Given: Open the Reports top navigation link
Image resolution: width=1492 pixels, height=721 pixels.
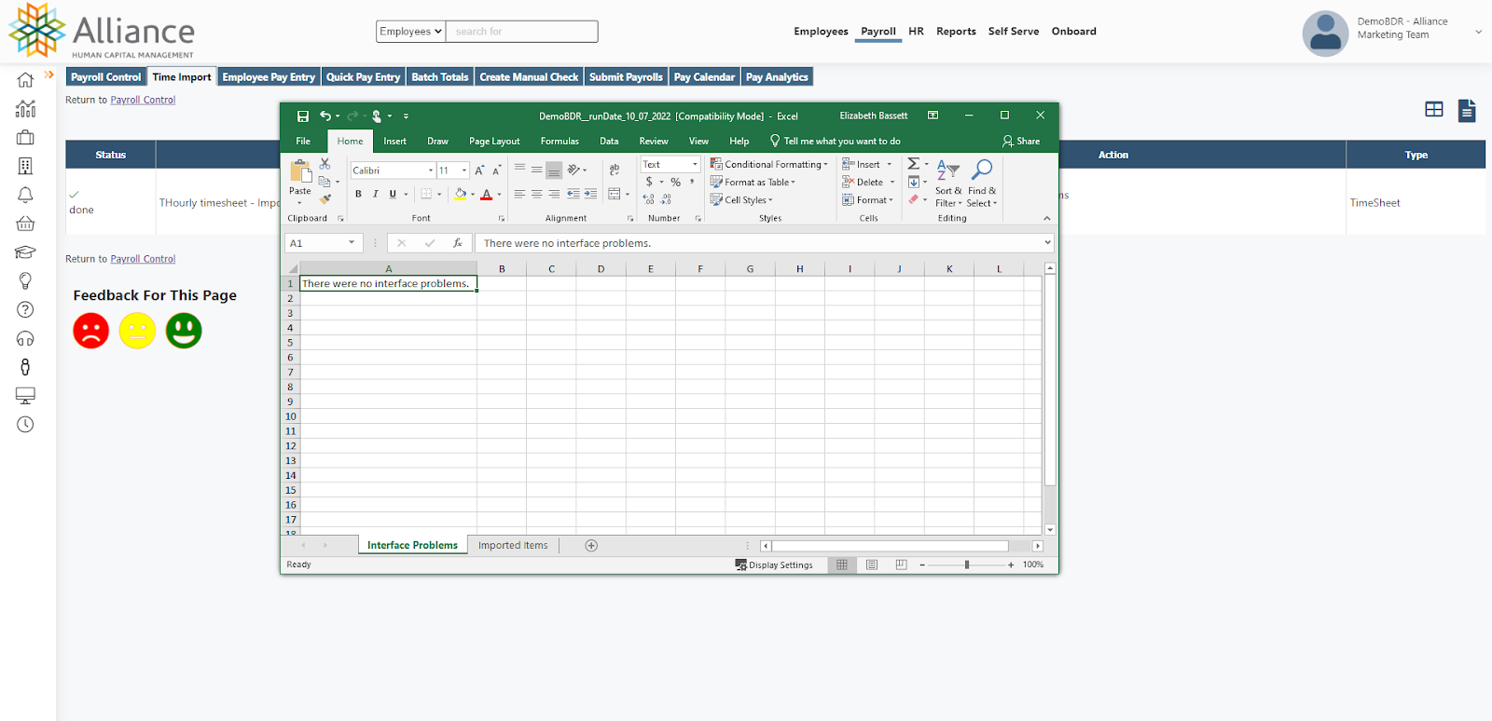Looking at the screenshot, I should coord(956,31).
